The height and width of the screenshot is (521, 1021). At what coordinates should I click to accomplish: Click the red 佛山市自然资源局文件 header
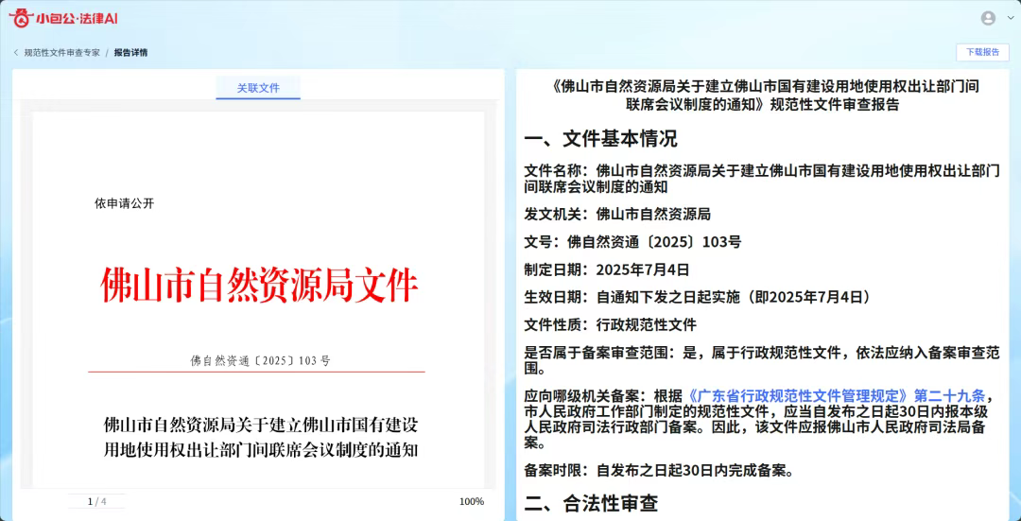[x=259, y=286]
